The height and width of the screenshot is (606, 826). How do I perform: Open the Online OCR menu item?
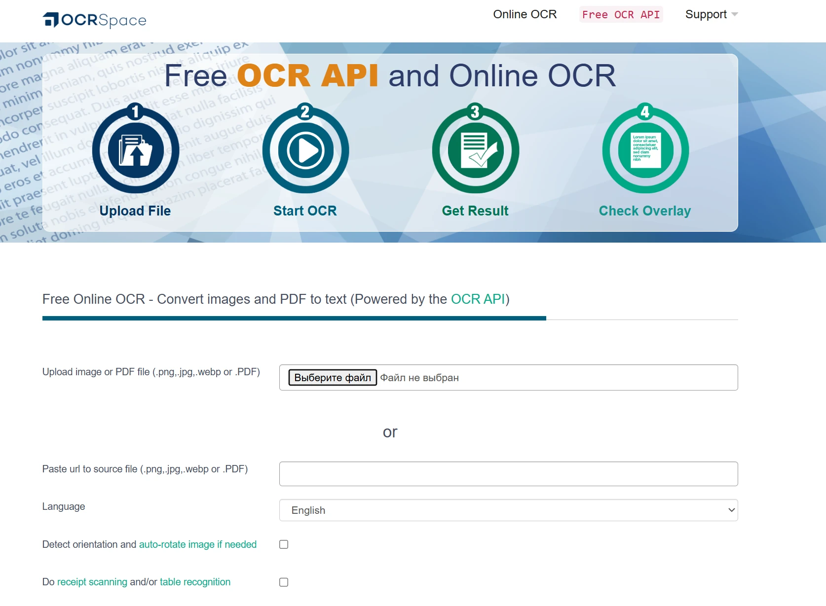(x=525, y=14)
